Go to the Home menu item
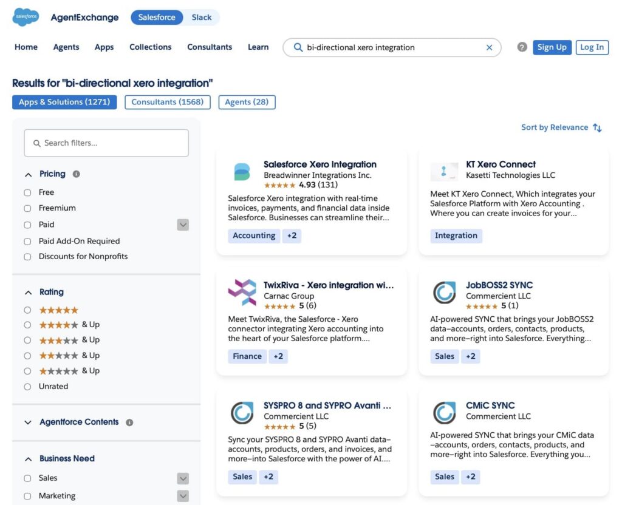The image size is (622, 505). coord(26,47)
